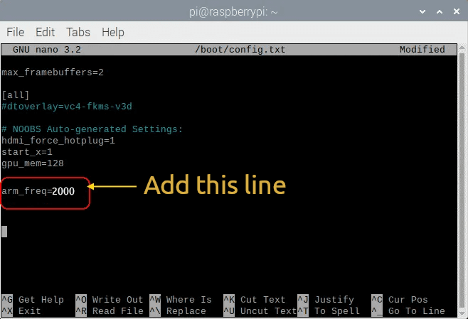Click the Write Out shortcut label
The width and height of the screenshot is (468, 319).
point(117,300)
